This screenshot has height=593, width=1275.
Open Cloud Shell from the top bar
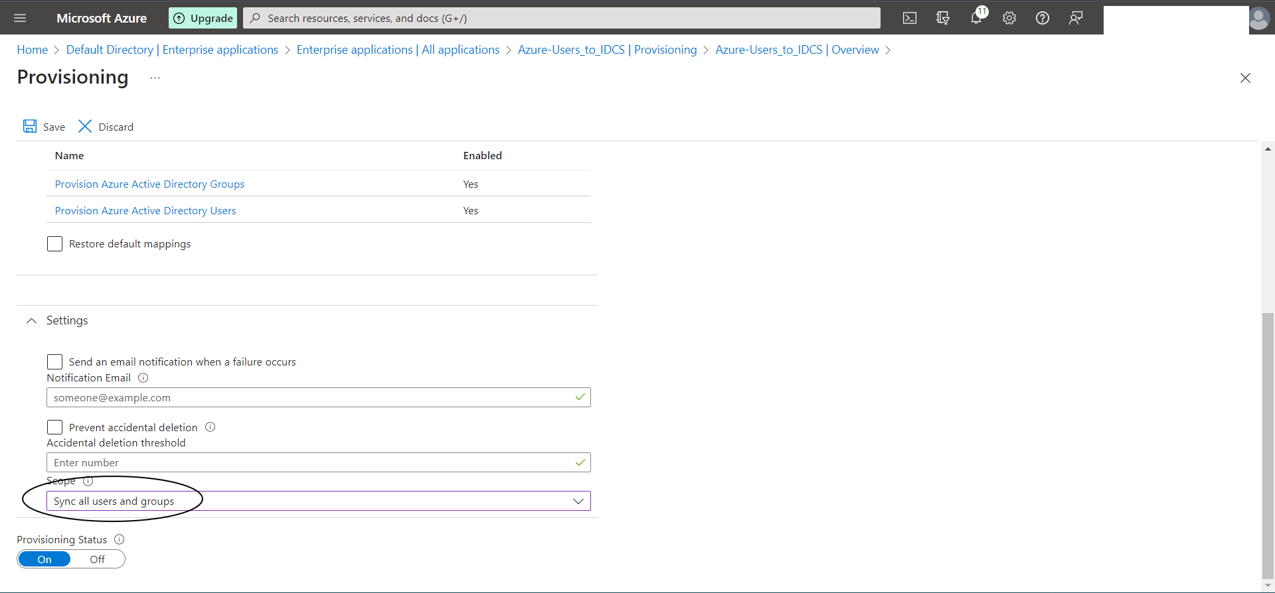pos(910,18)
